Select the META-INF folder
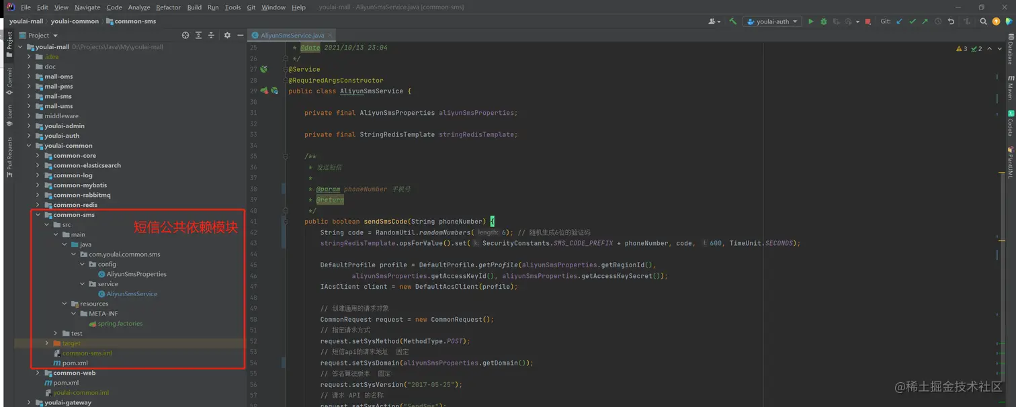The image size is (1016, 407). tap(103, 314)
